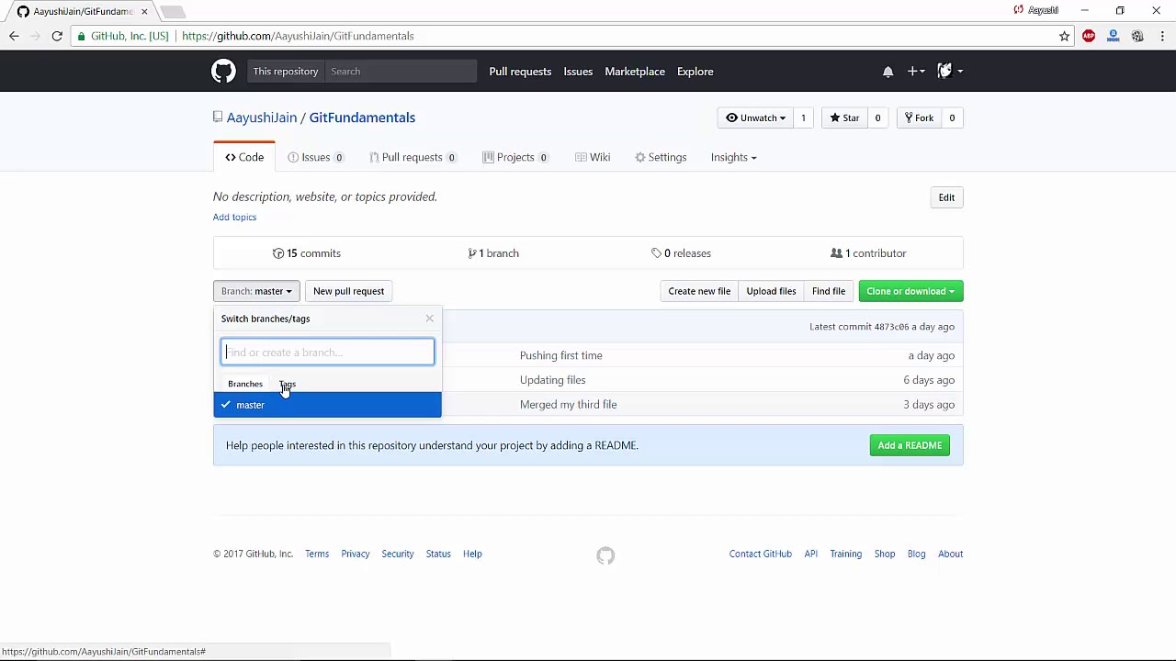1176x661 pixels.
Task: Fork the GitFundamentals repository
Action: coord(919,118)
